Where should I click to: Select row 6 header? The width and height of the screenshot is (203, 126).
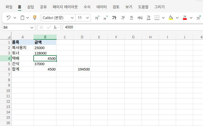(6, 69)
